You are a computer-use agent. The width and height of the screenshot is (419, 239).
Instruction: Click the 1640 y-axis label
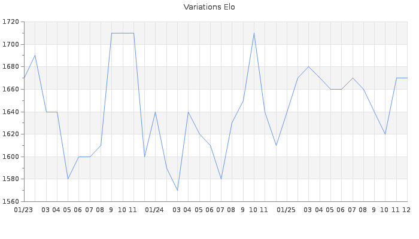point(11,112)
